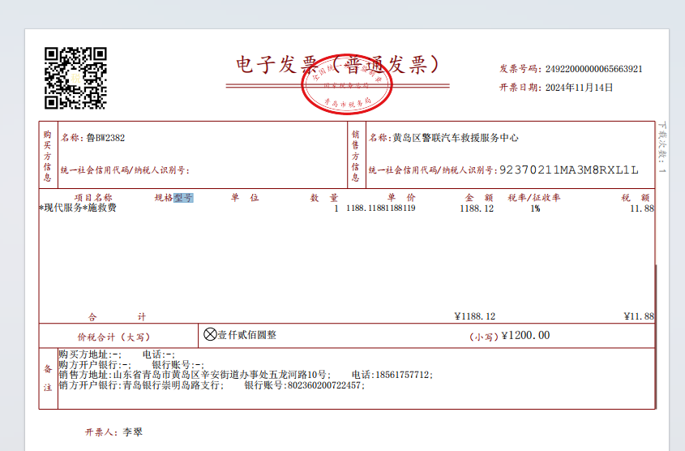Click the buyer name 鲁BW2382
Viewport: 685px width, 451px height.
click(105, 138)
